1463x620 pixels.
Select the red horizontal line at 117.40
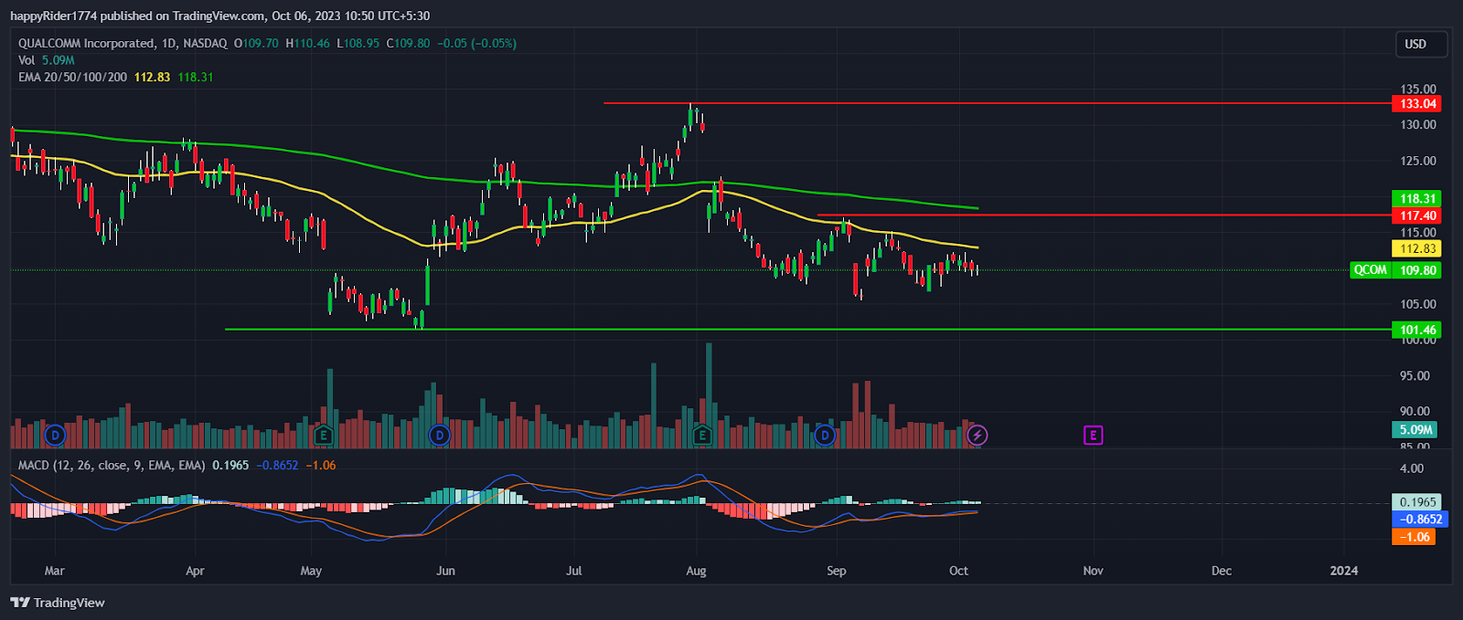point(1104,215)
